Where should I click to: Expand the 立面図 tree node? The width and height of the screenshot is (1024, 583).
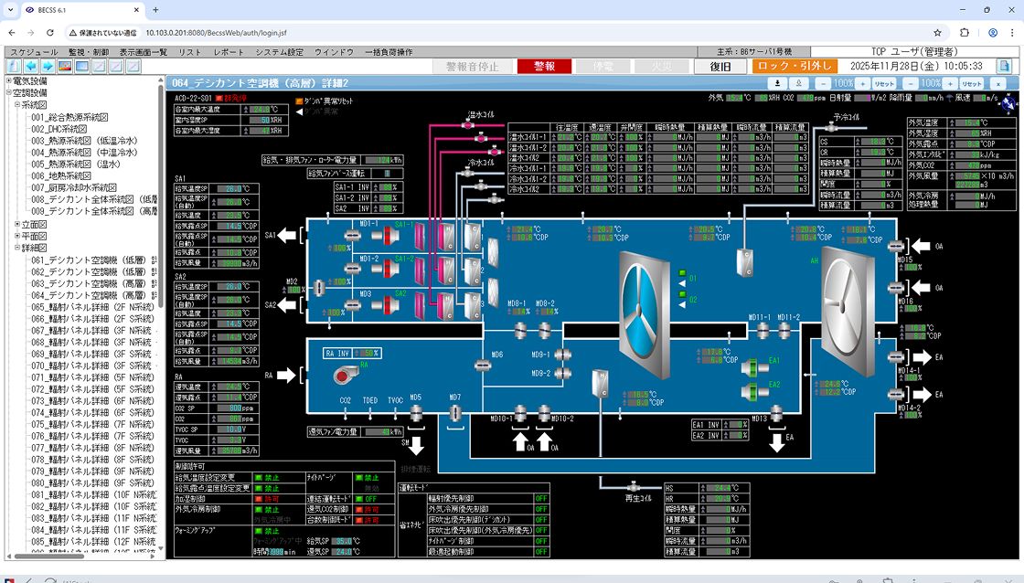pos(17,224)
